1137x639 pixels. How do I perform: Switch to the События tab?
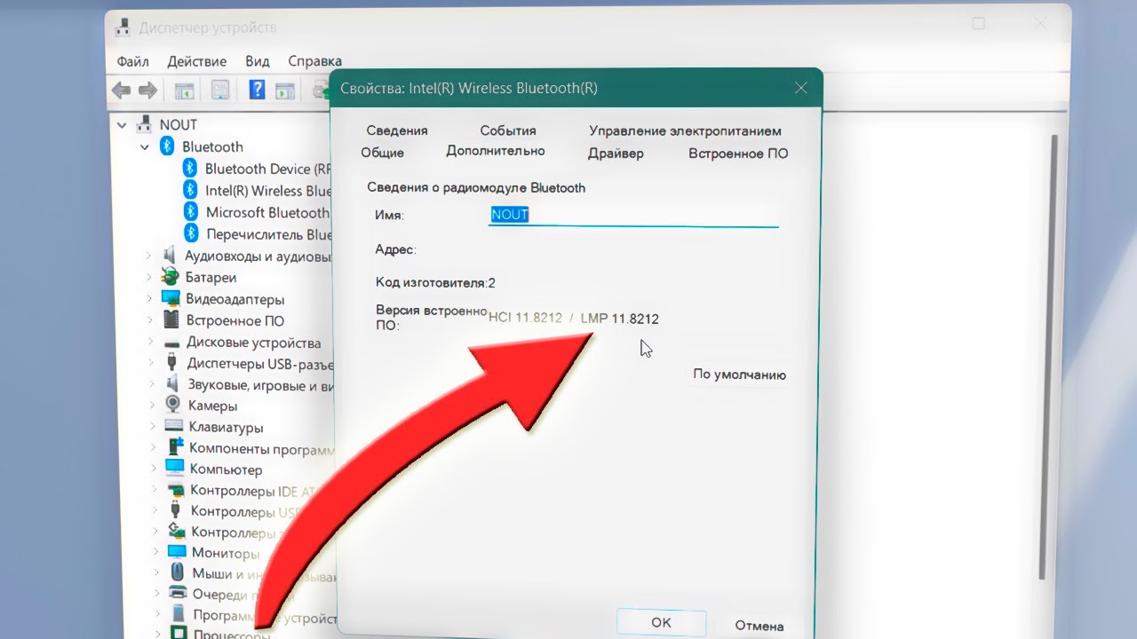508,130
